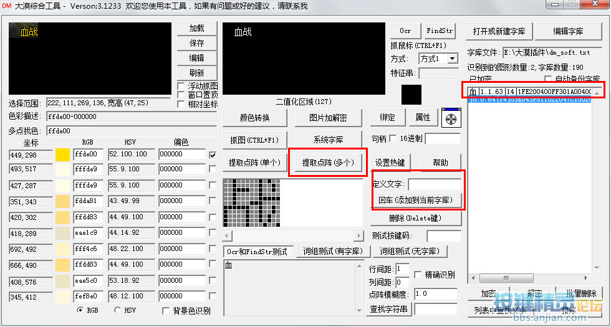Toggle the 相对坐标 checkbox
This screenshot has height=327, width=611.
coord(181,104)
